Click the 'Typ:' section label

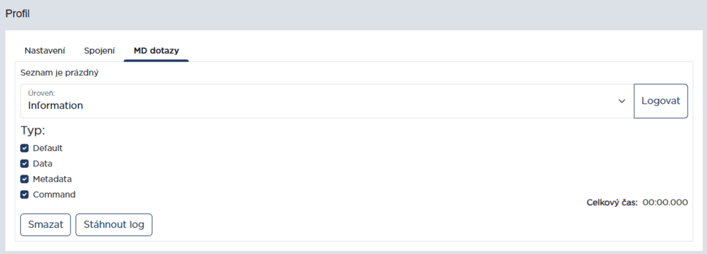pyautogui.click(x=32, y=132)
